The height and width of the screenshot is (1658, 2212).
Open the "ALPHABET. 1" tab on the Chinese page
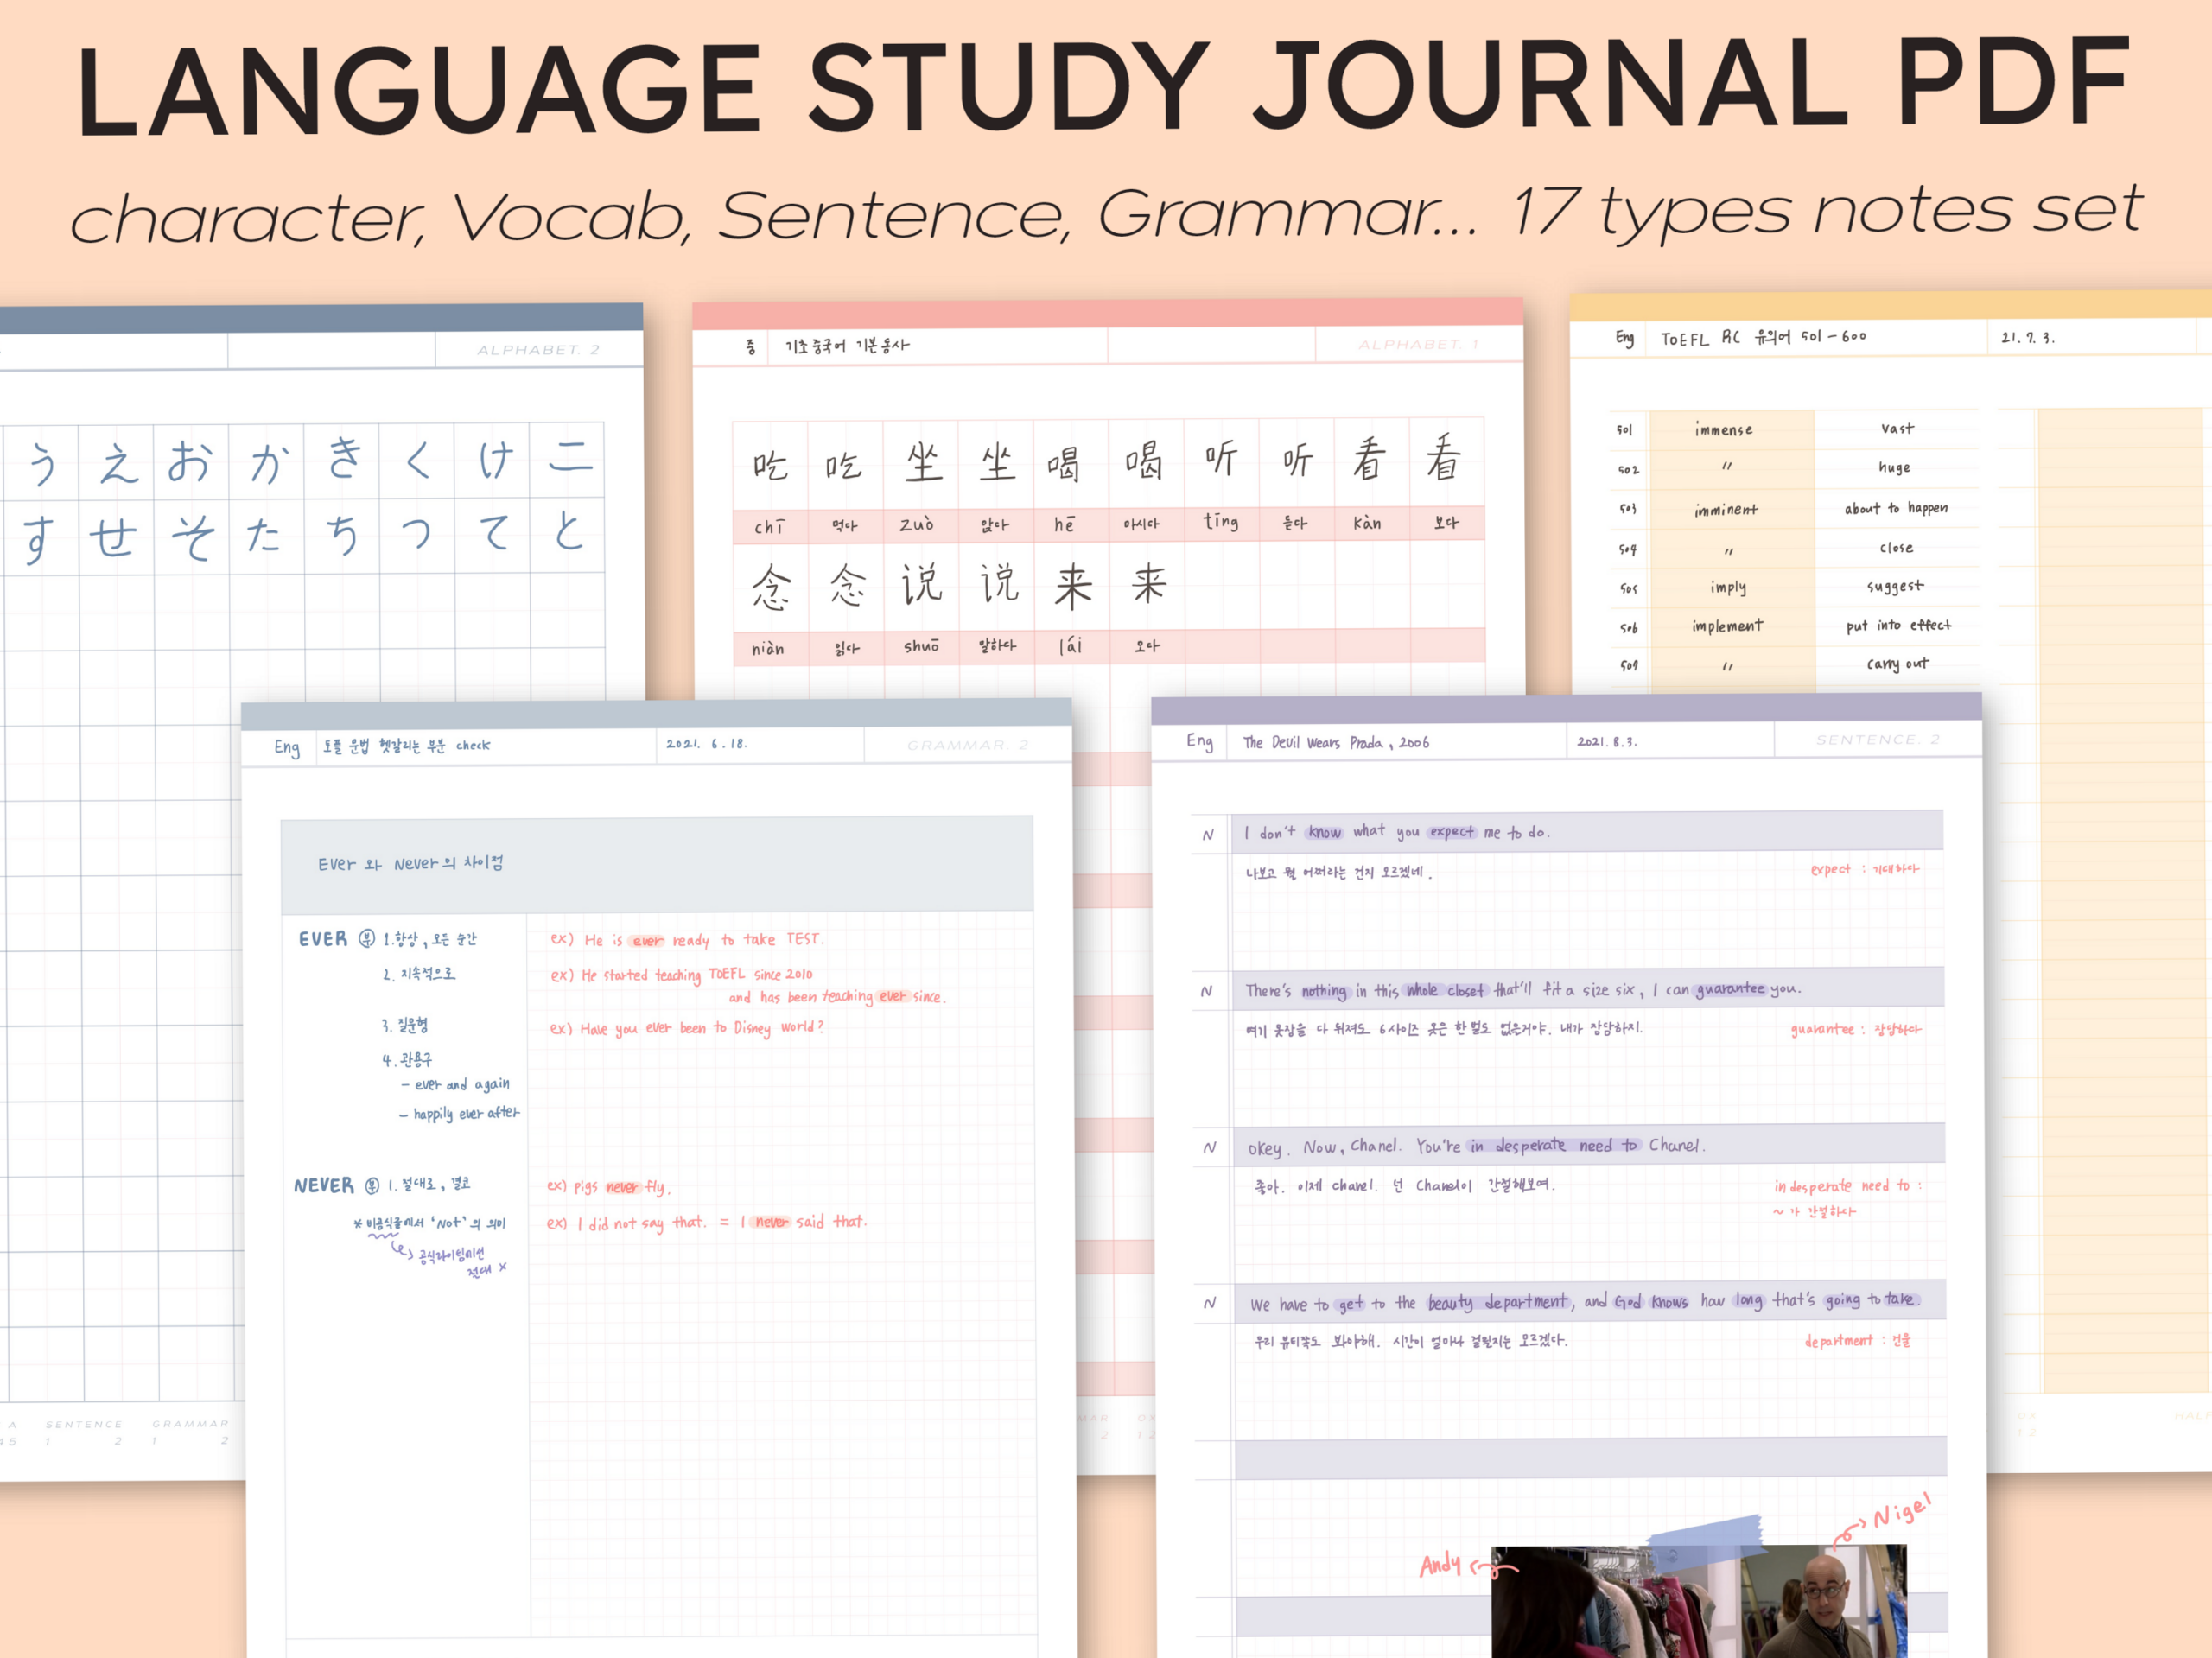tap(1420, 346)
